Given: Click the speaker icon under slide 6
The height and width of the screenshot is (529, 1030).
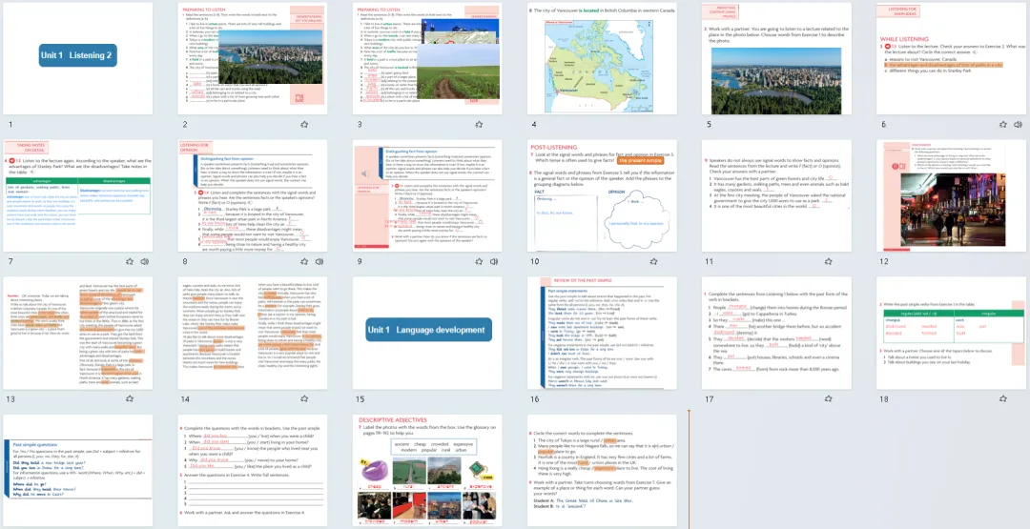Looking at the screenshot, I should (x=1019, y=124).
